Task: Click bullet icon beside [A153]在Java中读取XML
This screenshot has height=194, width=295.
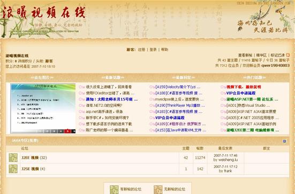Action: [x=152, y=130]
